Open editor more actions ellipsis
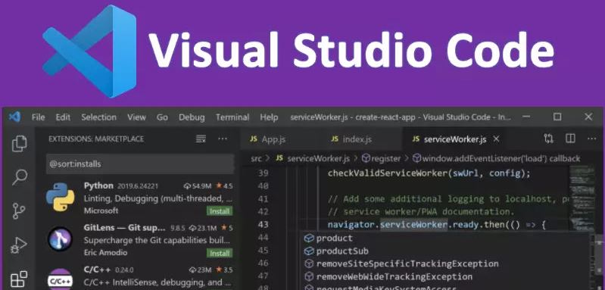This screenshot has height=290, width=605. coord(591,139)
